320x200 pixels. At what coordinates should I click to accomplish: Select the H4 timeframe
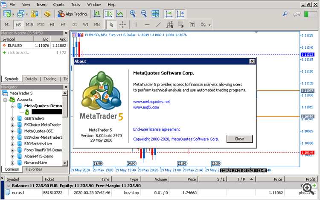[x=63, y=25]
